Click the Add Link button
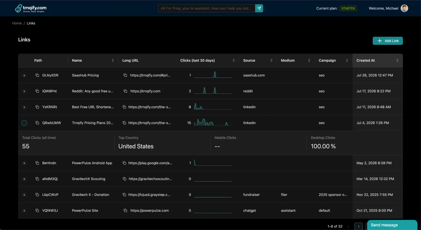Screen dimensions: 421x230 388,41
